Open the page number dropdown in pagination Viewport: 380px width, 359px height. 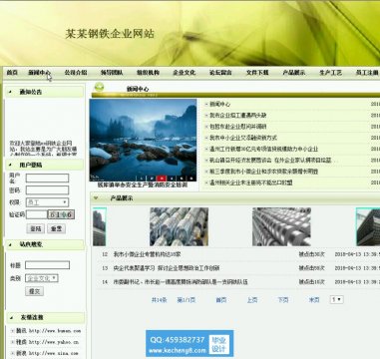pos(336,299)
